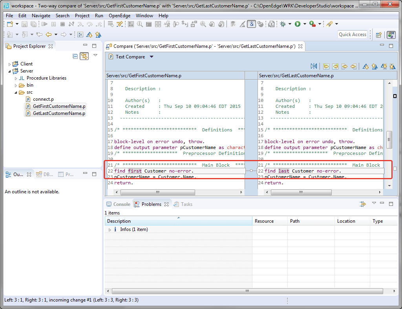The height and width of the screenshot is (309, 402).
Task: Click the pen marker toolbar icon
Action: click(x=329, y=24)
